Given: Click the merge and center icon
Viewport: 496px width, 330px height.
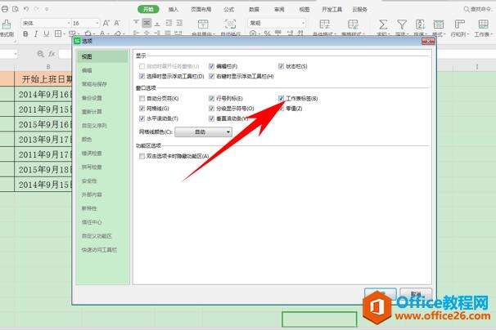Looking at the screenshot, I should pos(203,24).
